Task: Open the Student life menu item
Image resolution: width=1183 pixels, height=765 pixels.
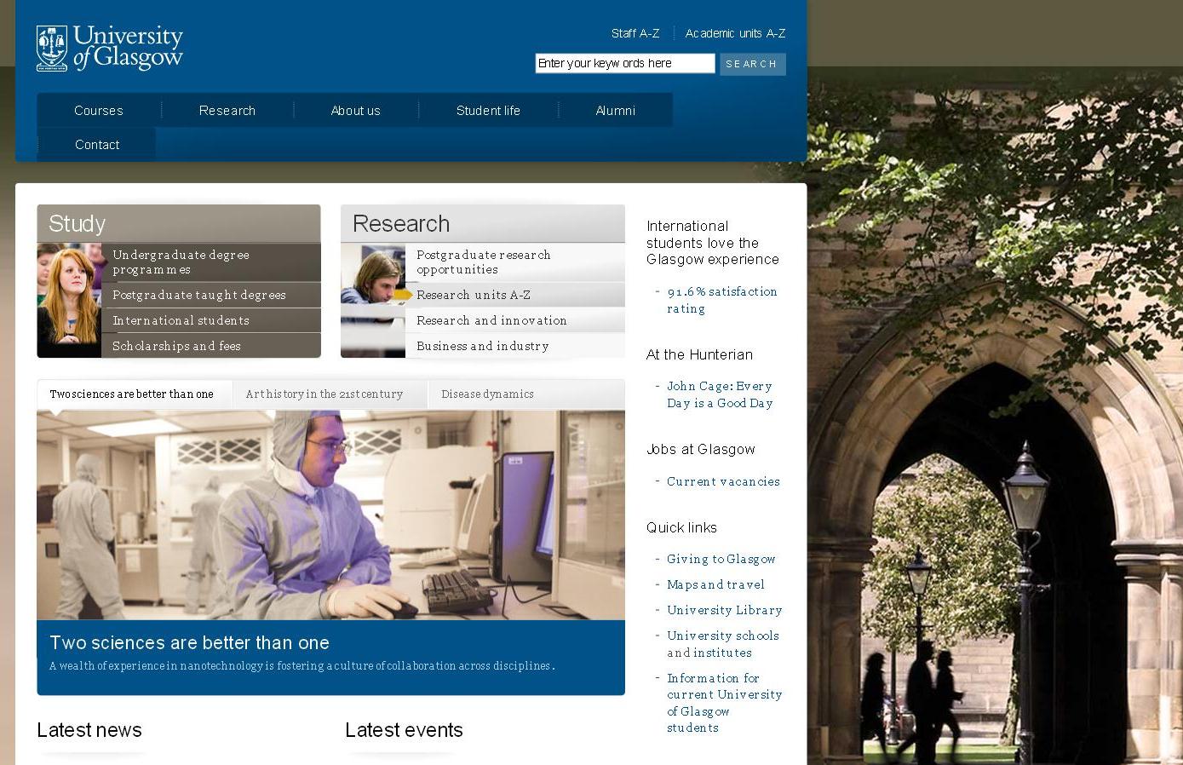Action: pyautogui.click(x=488, y=111)
